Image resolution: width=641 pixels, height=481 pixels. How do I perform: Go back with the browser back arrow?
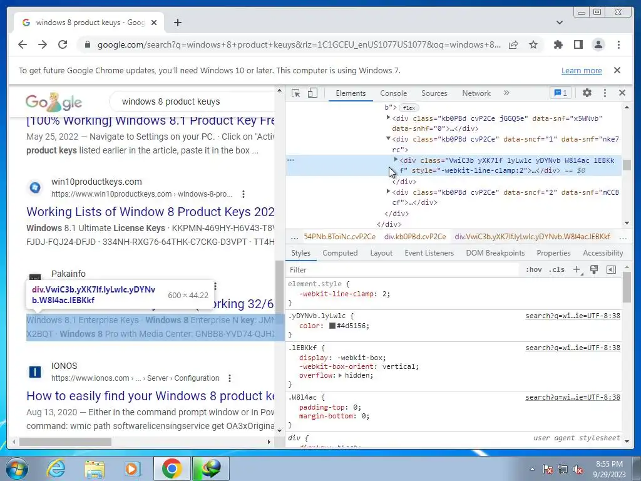tap(23, 44)
